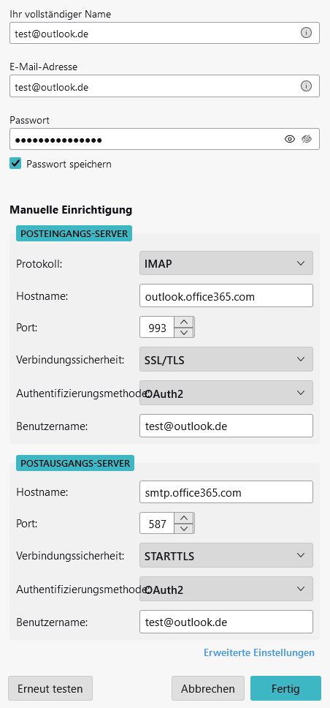Open outgoing STARTTLS Verbindungssicherheit dropdown
Viewport: 330px width, 708px height.
(226, 555)
